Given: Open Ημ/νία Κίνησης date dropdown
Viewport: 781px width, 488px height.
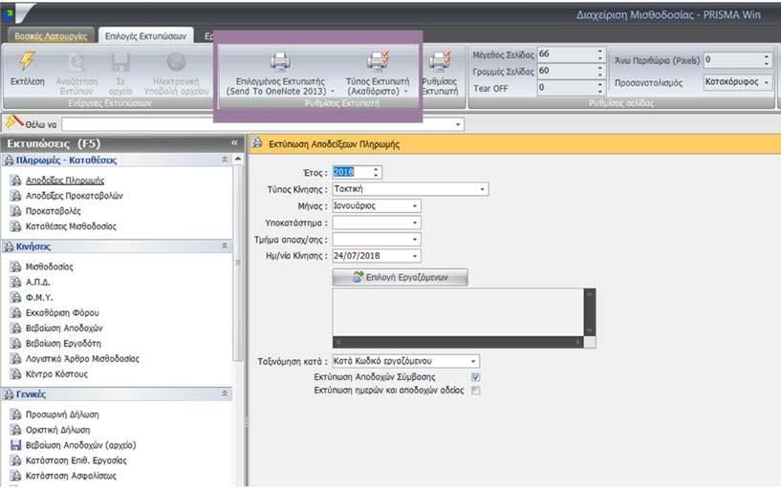Looking at the screenshot, I should (415, 256).
